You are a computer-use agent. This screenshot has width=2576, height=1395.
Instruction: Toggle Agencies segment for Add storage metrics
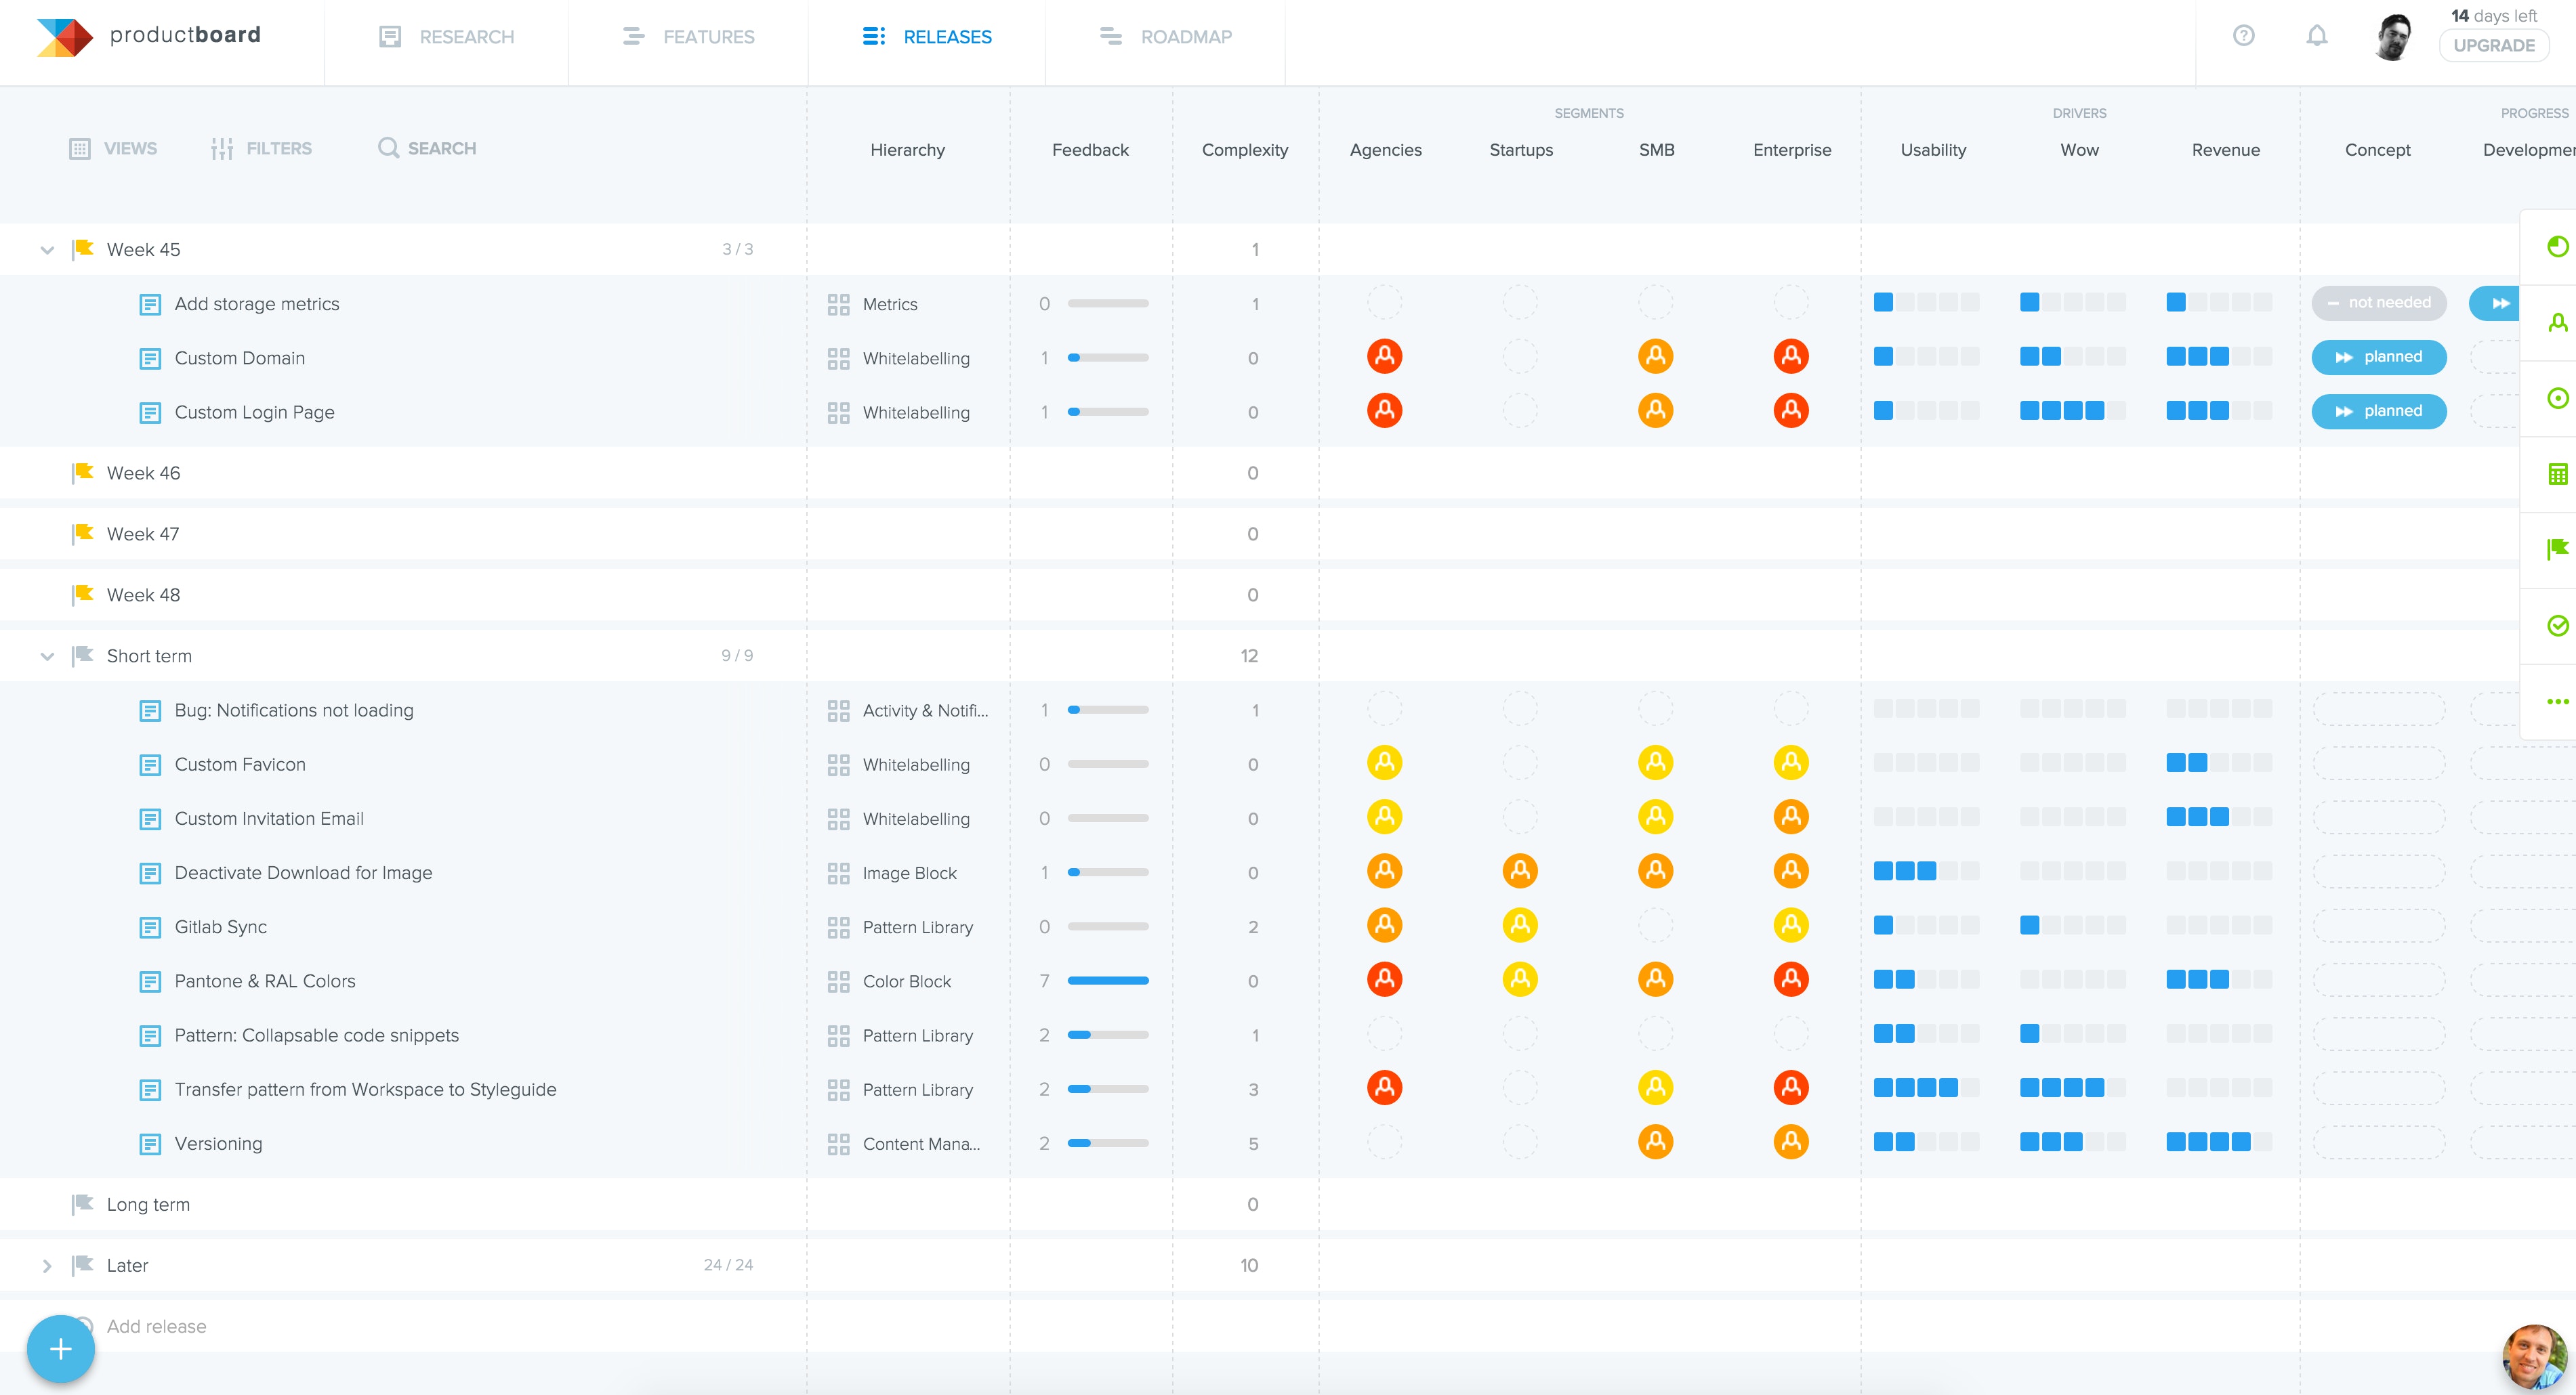1384,303
